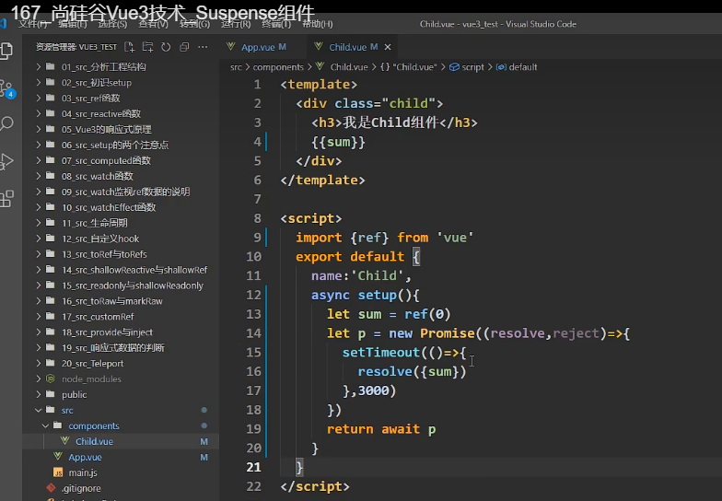Expand the 20_src_Teleport folder
This screenshot has width=722, height=501.
coord(93,364)
